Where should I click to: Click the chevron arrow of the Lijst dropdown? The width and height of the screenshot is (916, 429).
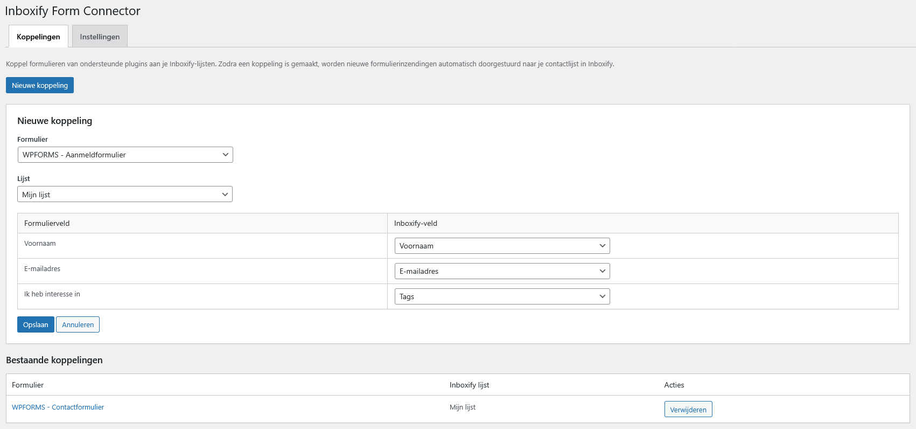tap(225, 195)
